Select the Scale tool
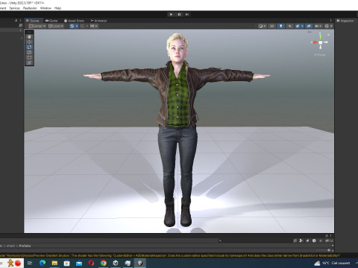Image resolution: width=358 pixels, height=268 pixels. tap(29, 52)
